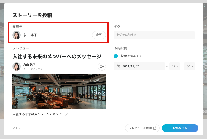
Task: Click the 投稿を予約する label text
Action: click(x=131, y=56)
